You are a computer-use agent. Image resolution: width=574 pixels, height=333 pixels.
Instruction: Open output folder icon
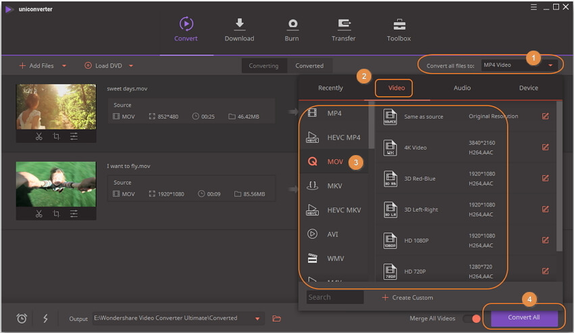click(277, 318)
